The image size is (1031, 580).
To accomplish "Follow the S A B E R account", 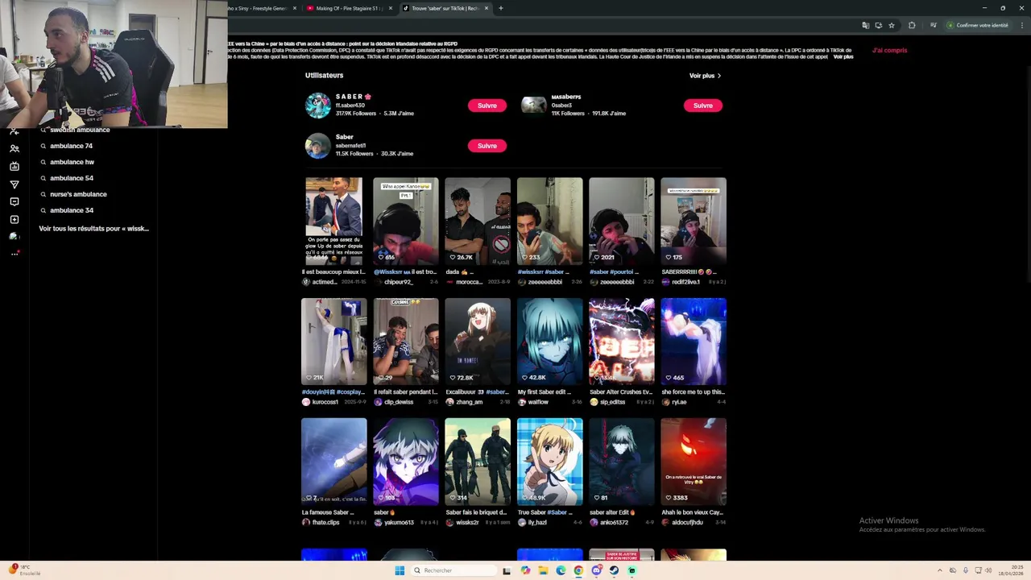I will 487,106.
